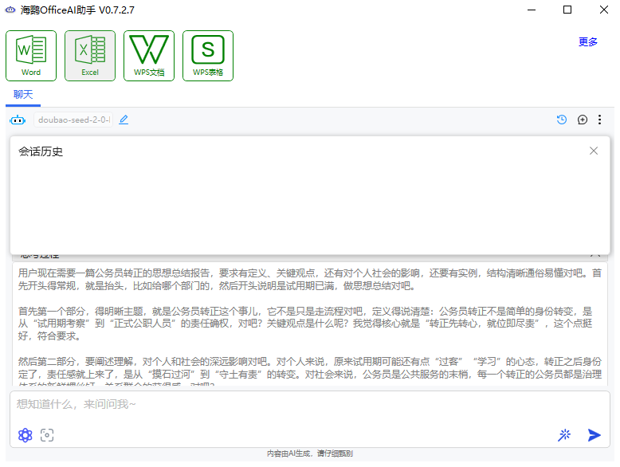Switch to the 聊天 tab
Screen dimensions: 620x467
pos(23,95)
